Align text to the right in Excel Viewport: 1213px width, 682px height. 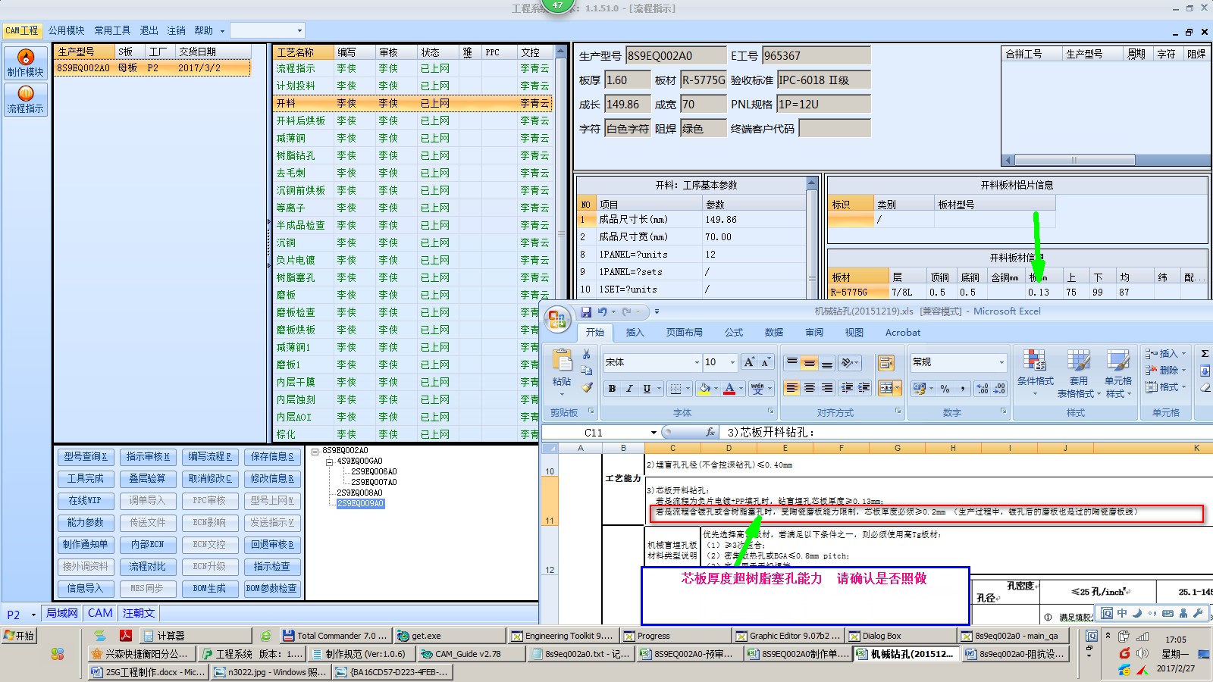827,388
